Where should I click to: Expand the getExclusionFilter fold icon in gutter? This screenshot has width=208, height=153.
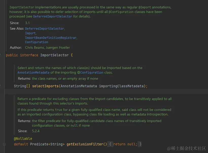point(4,144)
